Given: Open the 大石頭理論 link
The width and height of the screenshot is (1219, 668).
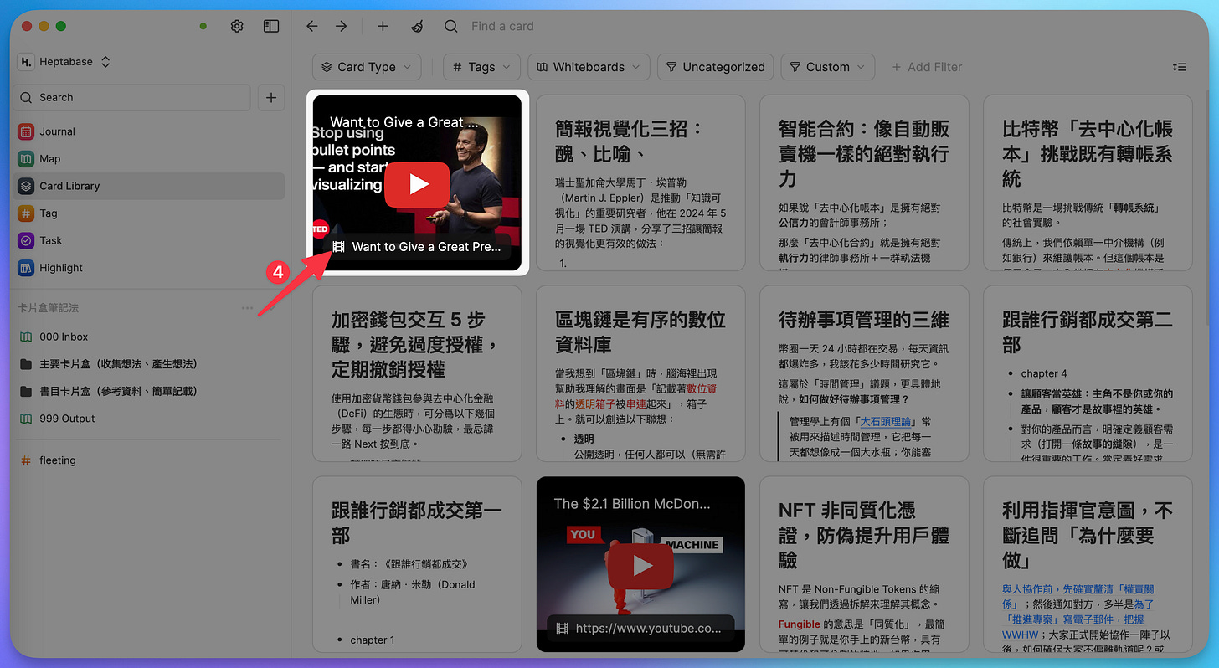Looking at the screenshot, I should pyautogui.click(x=885, y=421).
